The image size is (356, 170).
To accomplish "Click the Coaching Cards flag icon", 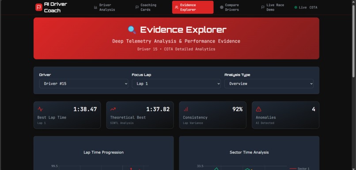I will tap(137, 7).
